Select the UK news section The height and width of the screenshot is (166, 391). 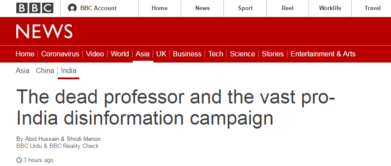click(x=161, y=54)
